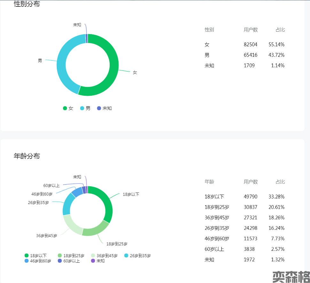Toggle the 女 legend item in gender chart

(68, 108)
